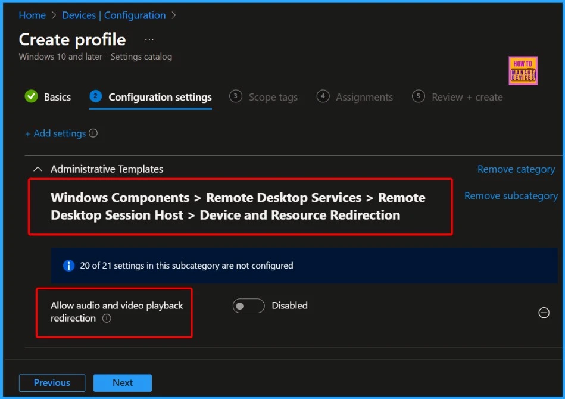Open info icon next to playback redirection
The width and height of the screenshot is (565, 399).
(x=107, y=318)
